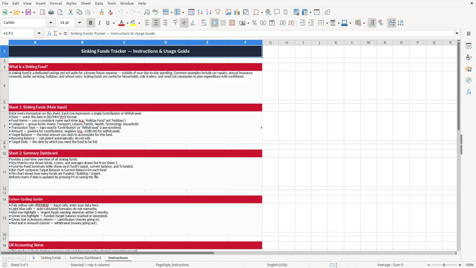Apply the yellow Background Color swatch

(x=134, y=23)
